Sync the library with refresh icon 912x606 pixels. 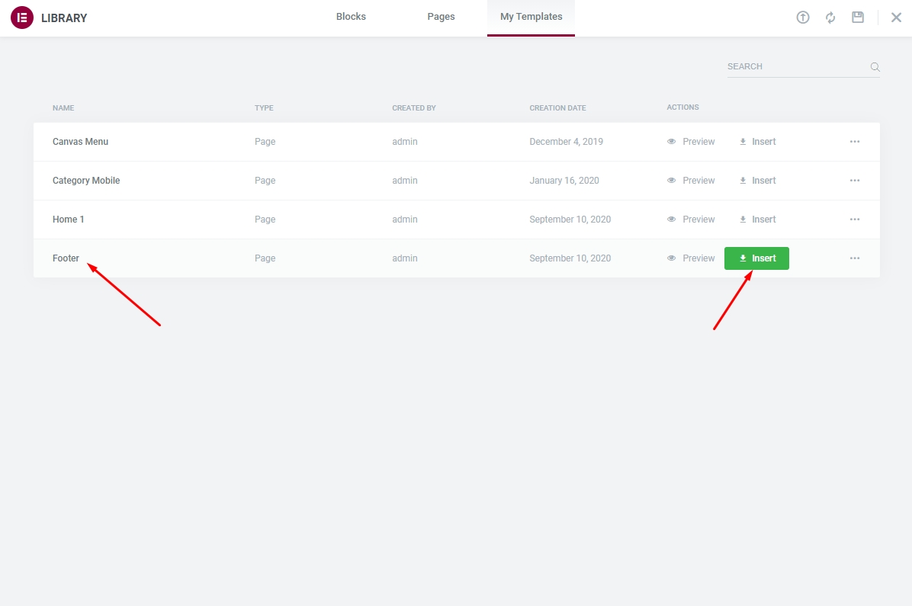(830, 18)
